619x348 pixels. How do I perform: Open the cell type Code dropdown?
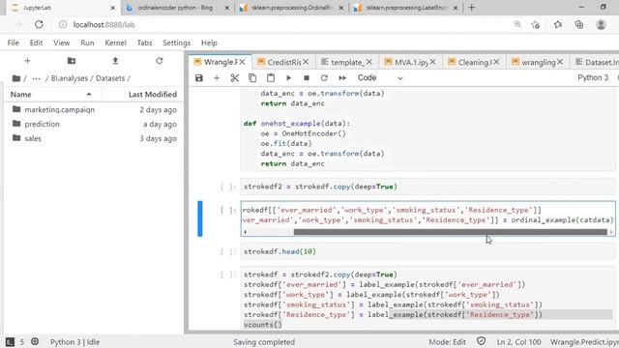click(x=380, y=77)
